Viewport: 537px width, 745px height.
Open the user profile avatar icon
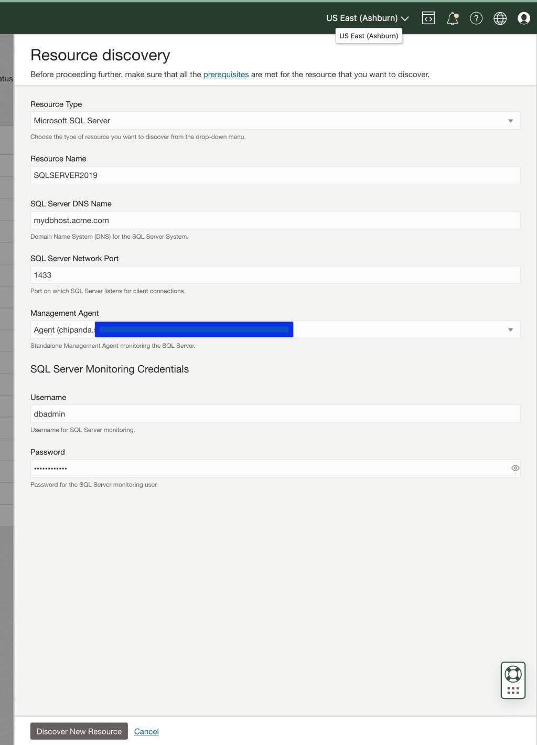pyautogui.click(x=523, y=18)
